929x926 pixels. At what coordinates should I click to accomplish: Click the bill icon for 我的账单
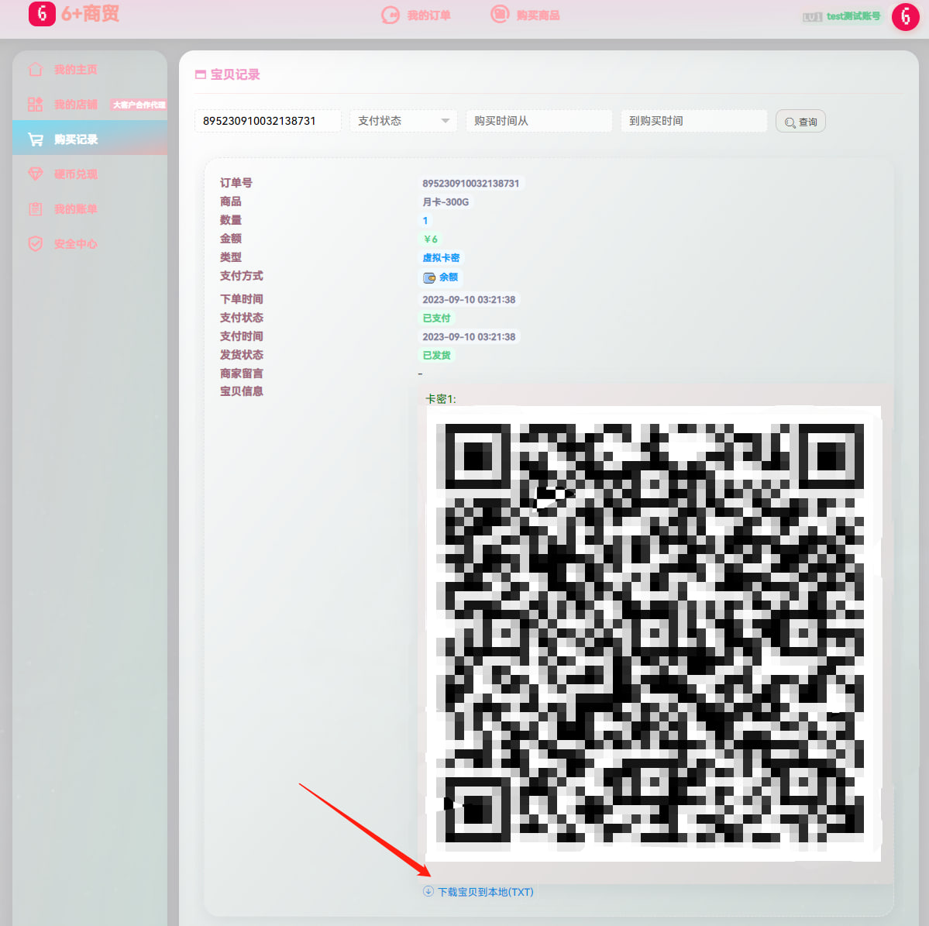[x=36, y=209]
